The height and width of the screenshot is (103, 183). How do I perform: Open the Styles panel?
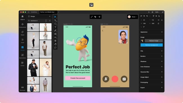pyautogui.click(x=23, y=33)
